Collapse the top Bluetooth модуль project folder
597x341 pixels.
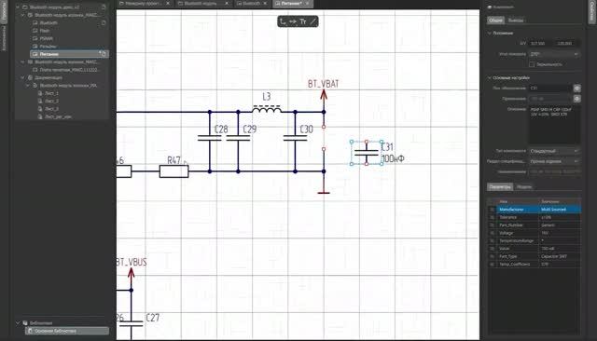coord(18,7)
